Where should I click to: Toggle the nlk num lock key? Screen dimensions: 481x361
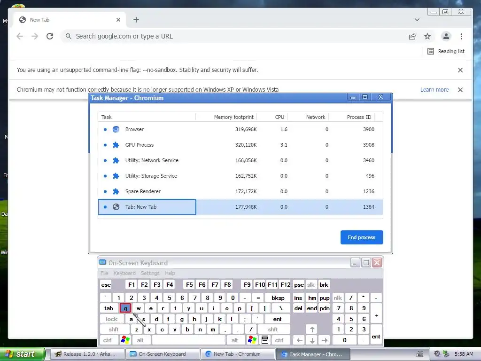(x=338, y=298)
